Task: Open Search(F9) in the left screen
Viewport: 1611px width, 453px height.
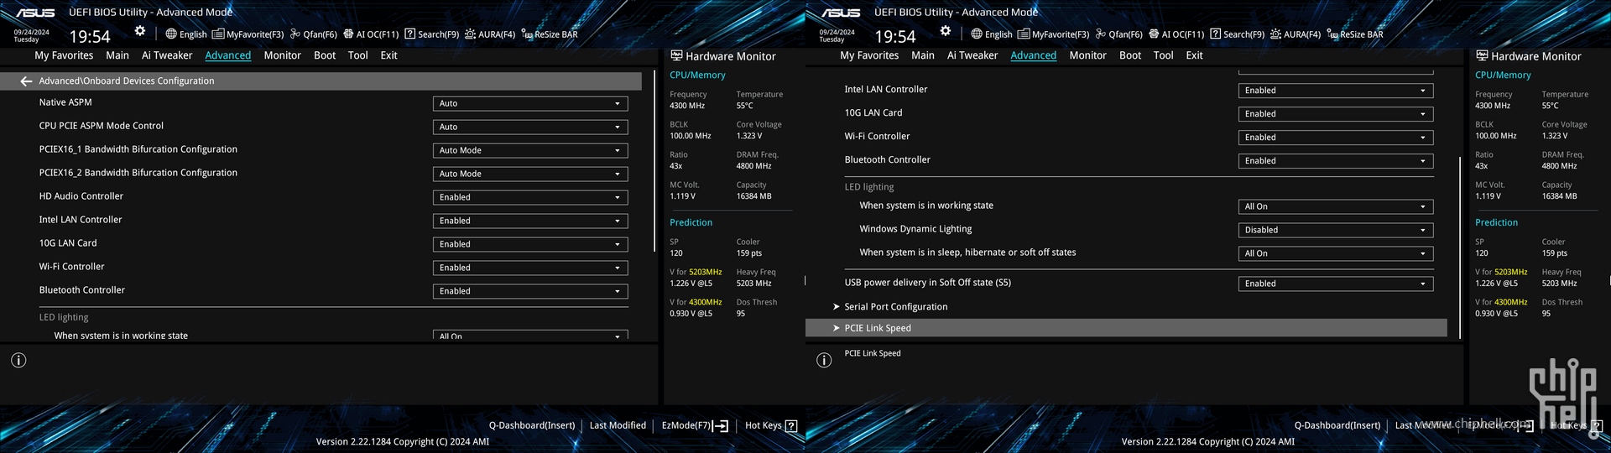Action: (x=432, y=34)
